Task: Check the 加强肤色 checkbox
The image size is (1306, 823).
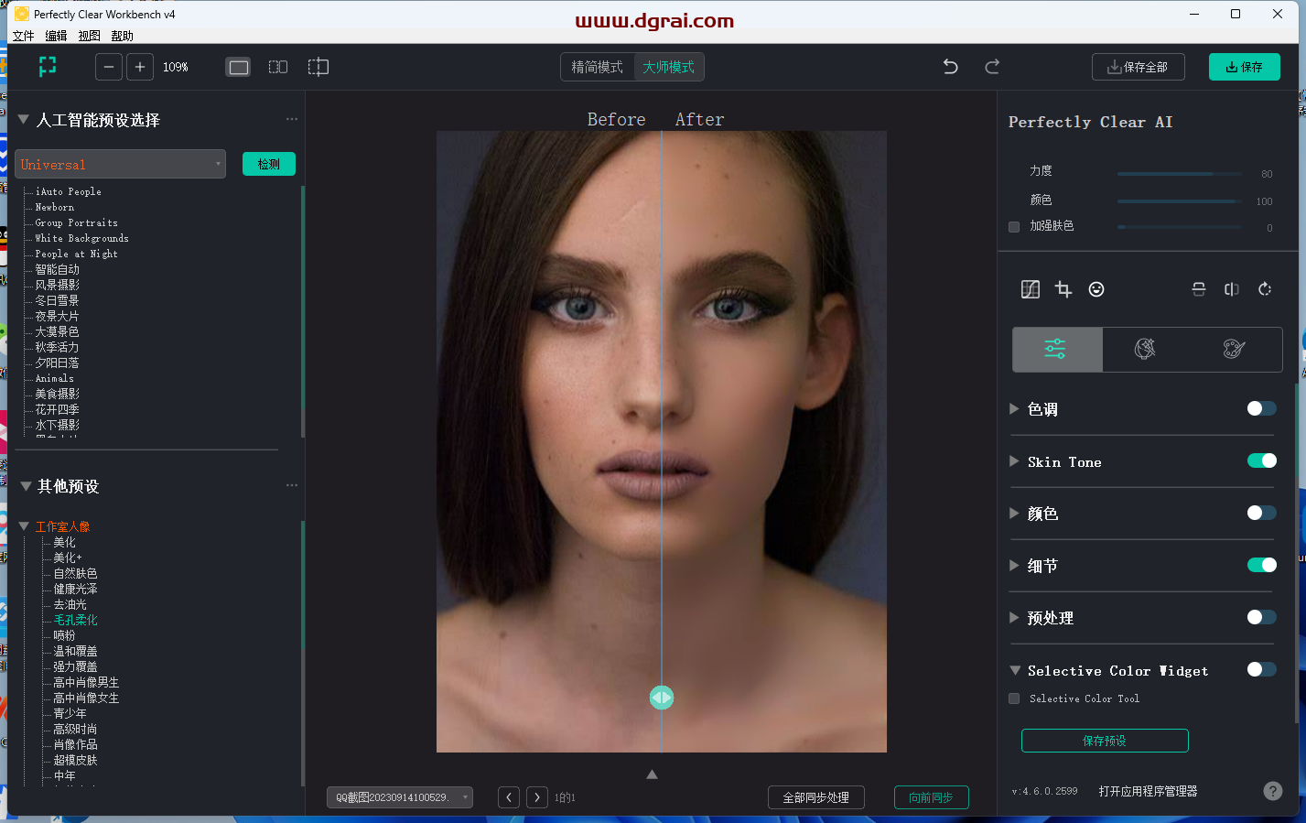Action: pos(1014,227)
